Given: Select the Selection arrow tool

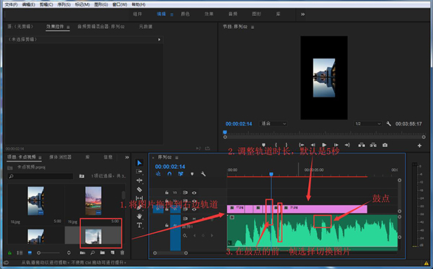Looking at the screenshot, I should (x=139, y=163).
